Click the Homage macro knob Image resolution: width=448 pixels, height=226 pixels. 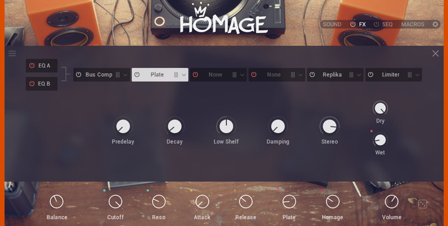point(332,202)
